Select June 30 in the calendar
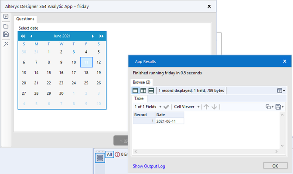Viewport: 293px width, 174px height. tap(61, 94)
